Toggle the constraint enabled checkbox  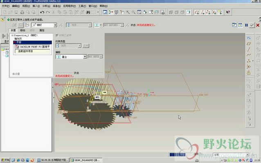[x=57, y=35]
